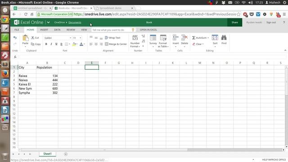This screenshot has width=288, height=162.
Task: Collapse the ribbon with the chevron
Action: tap(285, 50)
